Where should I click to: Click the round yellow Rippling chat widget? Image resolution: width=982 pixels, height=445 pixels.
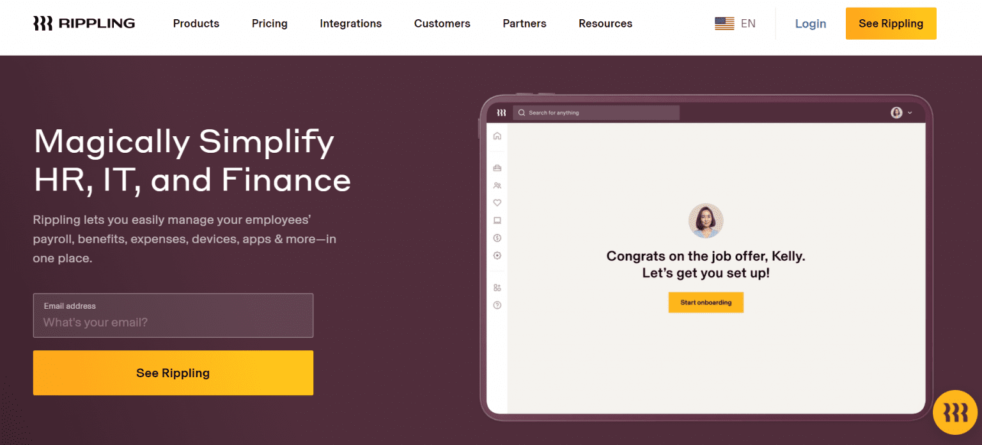[955, 412]
